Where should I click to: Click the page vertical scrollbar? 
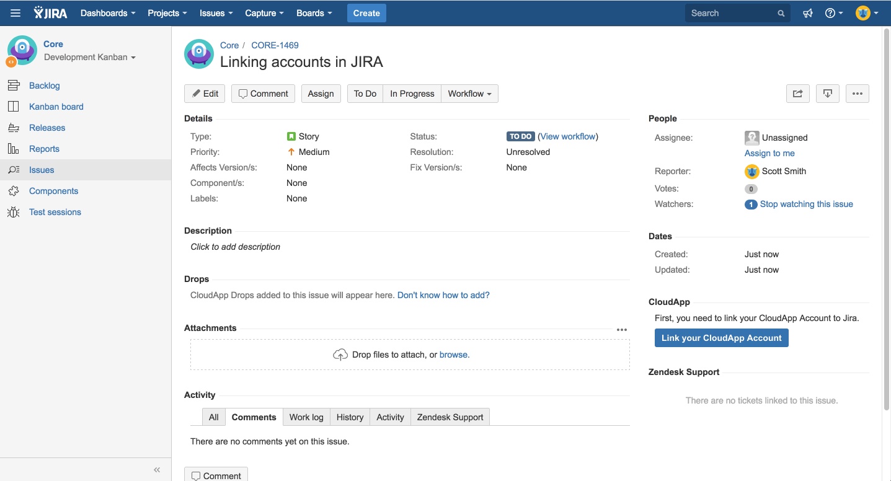tap(887, 219)
